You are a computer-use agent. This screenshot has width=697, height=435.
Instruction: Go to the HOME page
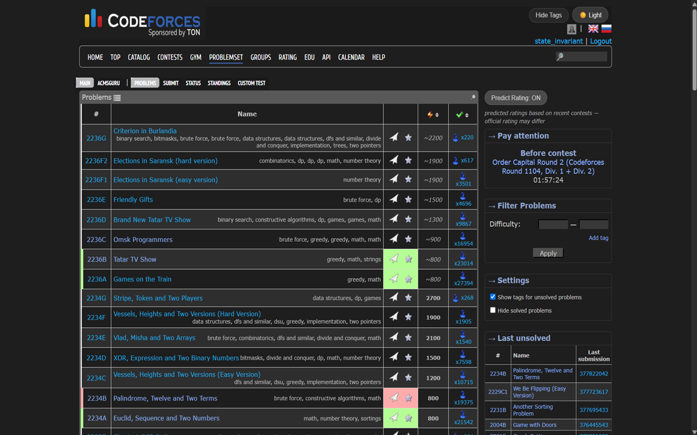[x=95, y=57]
